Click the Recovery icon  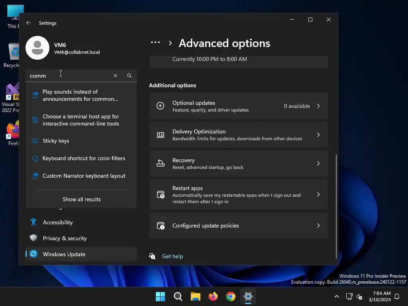(x=160, y=163)
